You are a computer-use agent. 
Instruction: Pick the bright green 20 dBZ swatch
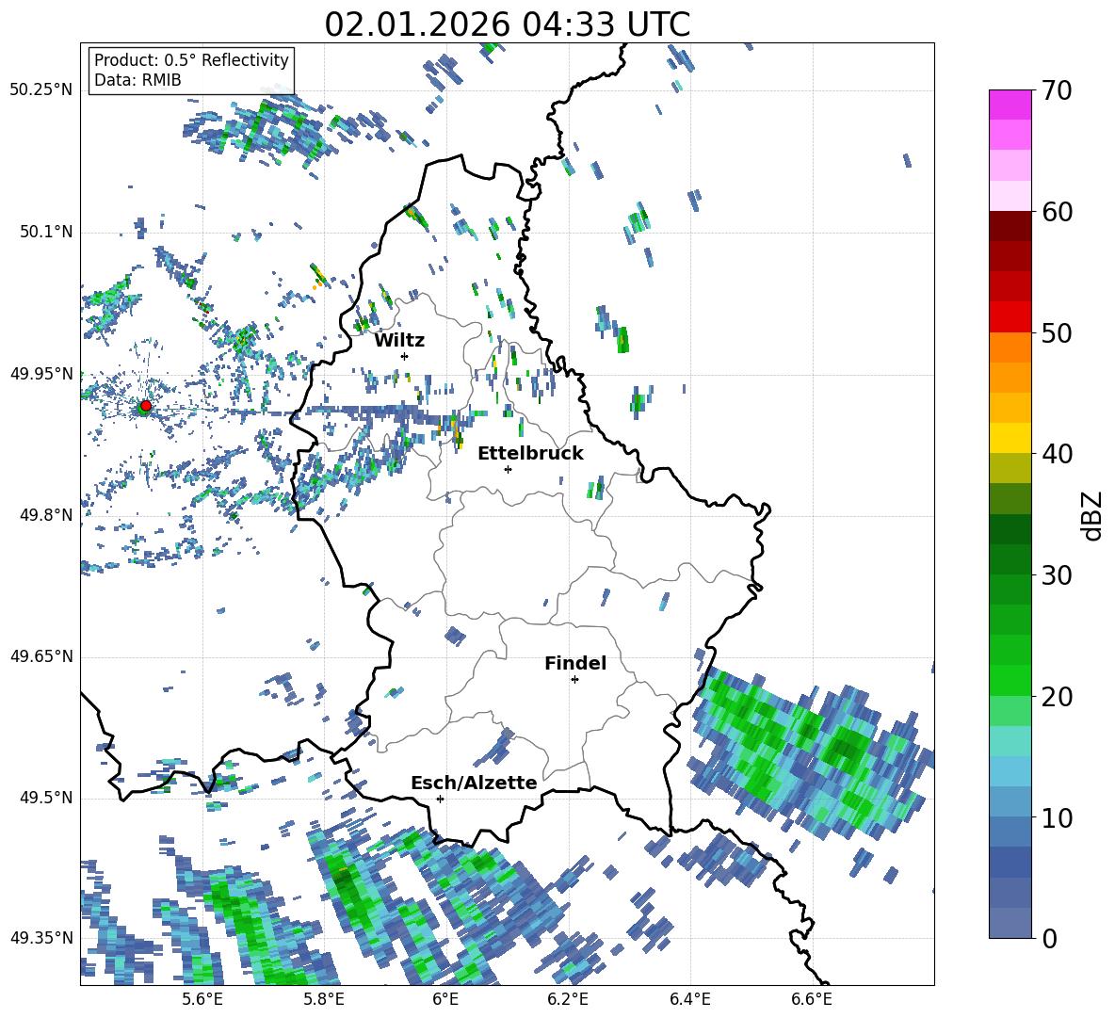pos(1010,681)
